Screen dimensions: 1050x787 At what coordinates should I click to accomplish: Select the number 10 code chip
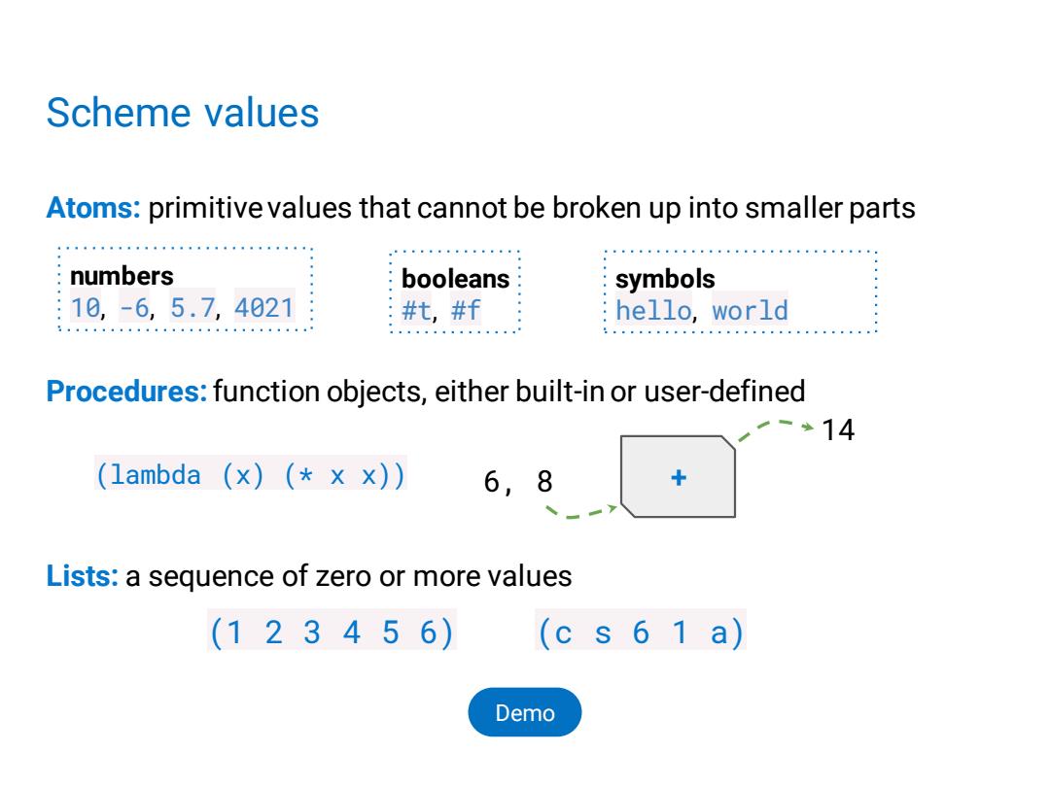(x=86, y=308)
